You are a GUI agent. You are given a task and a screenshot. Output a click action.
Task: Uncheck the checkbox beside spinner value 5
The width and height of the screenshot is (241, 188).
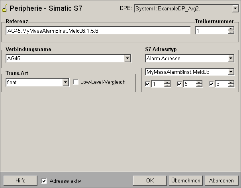tap(179, 84)
